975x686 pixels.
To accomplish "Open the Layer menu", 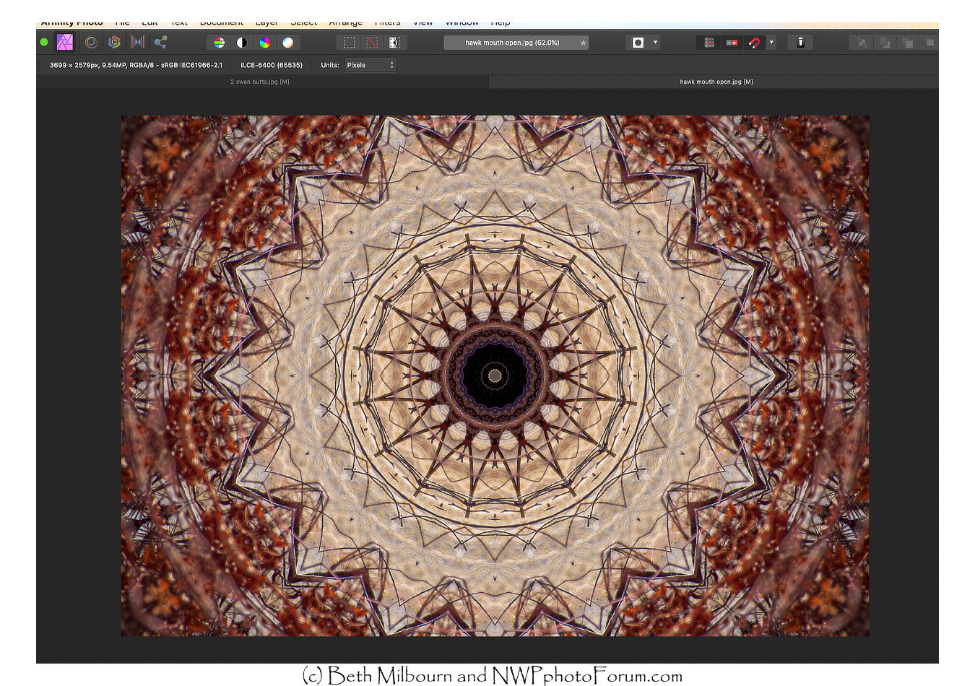I will (x=266, y=24).
